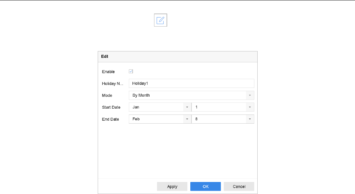Viewport: 355px width, 194px height.
Task: Toggle the Enable checkbox
Action: pos(131,71)
